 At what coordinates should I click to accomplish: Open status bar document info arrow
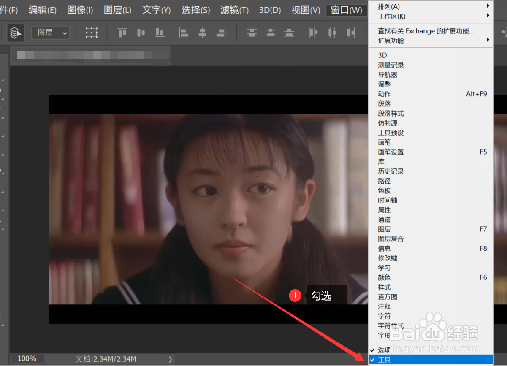(x=170, y=359)
